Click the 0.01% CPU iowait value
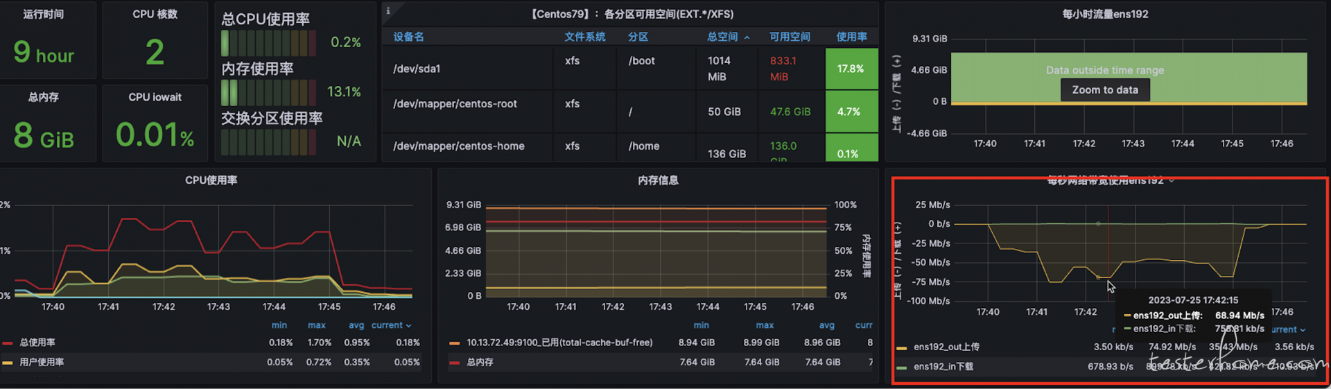The width and height of the screenshot is (1331, 389). (x=155, y=135)
